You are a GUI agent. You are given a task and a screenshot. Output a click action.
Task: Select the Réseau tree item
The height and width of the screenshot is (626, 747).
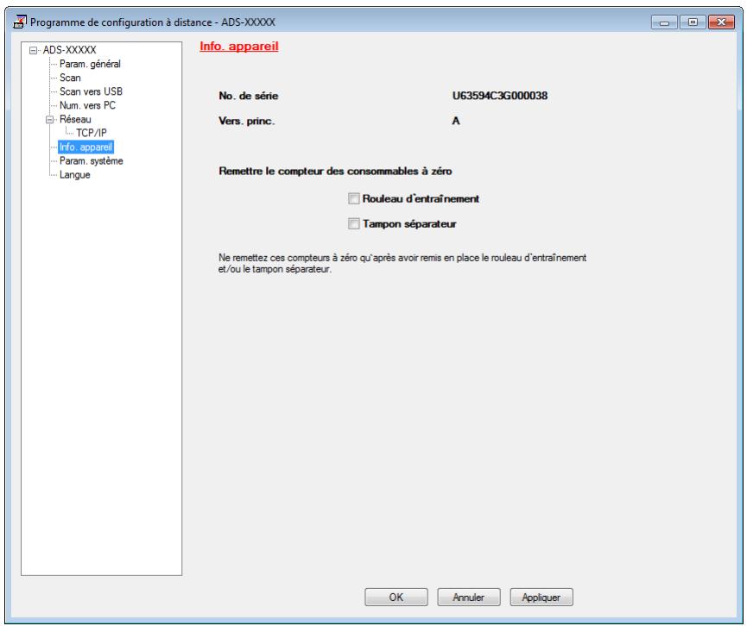(75, 119)
